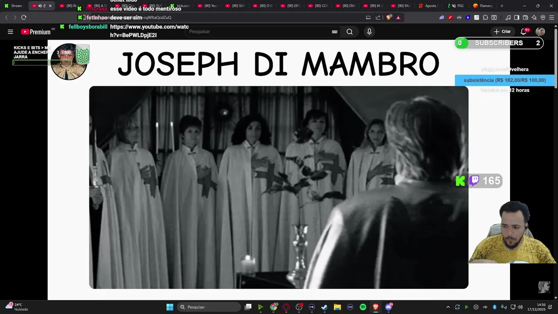Screen dimensions: 558x314
Task: Open a new browser tab
Action: (502, 6)
